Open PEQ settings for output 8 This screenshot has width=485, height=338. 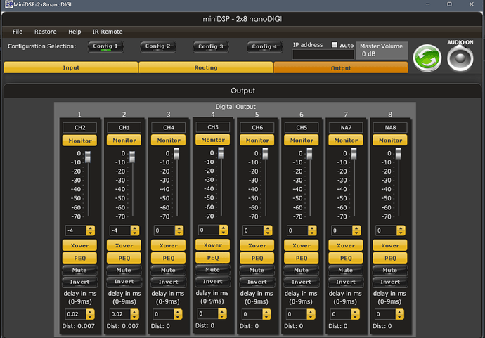(x=389, y=258)
